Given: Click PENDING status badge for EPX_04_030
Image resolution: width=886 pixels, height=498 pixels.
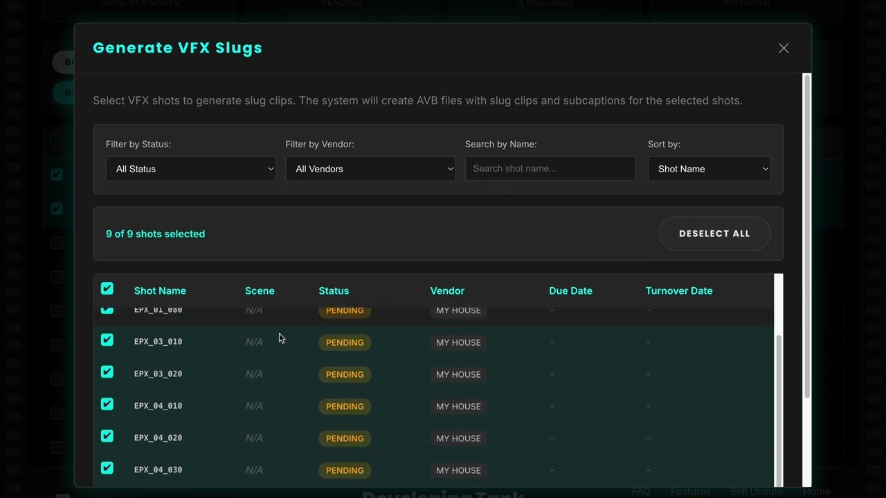Looking at the screenshot, I should coord(345,470).
